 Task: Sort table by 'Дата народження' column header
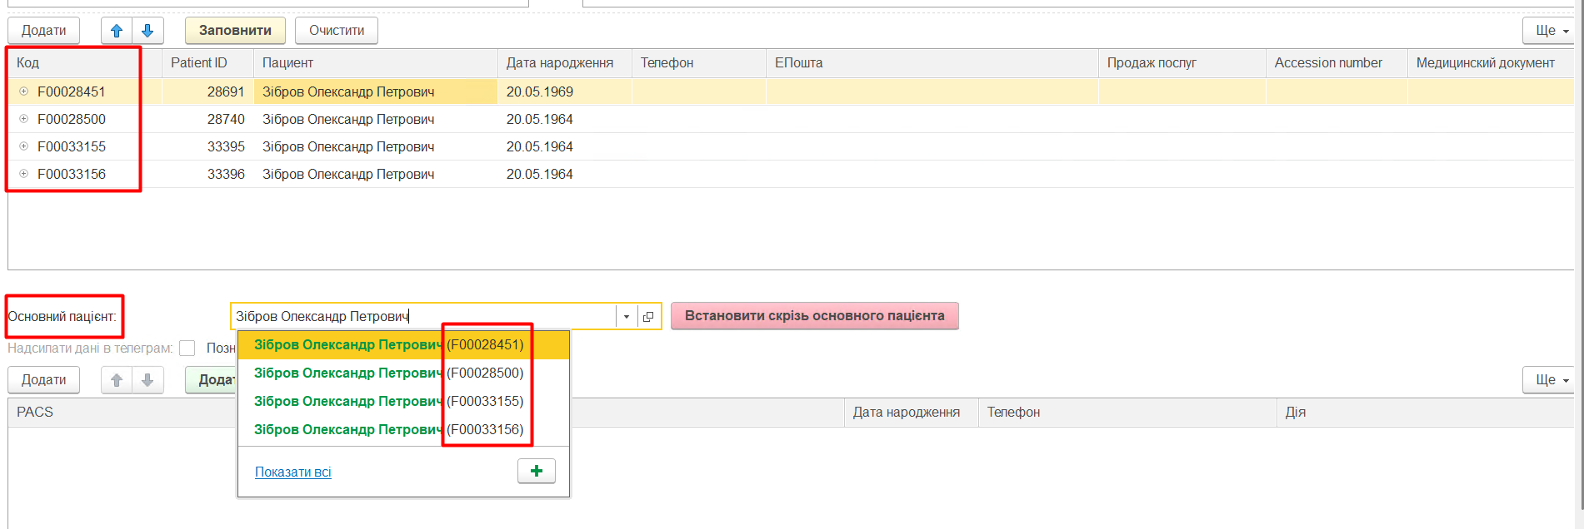tap(559, 63)
